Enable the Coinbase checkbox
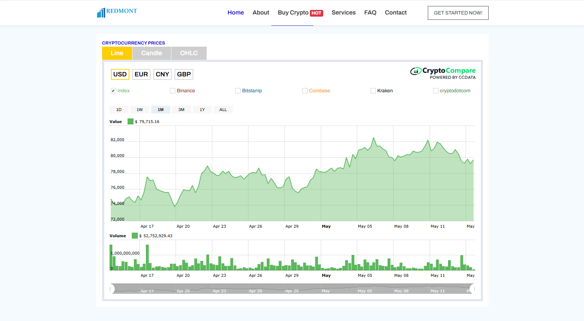The height and width of the screenshot is (321, 584). click(x=305, y=91)
